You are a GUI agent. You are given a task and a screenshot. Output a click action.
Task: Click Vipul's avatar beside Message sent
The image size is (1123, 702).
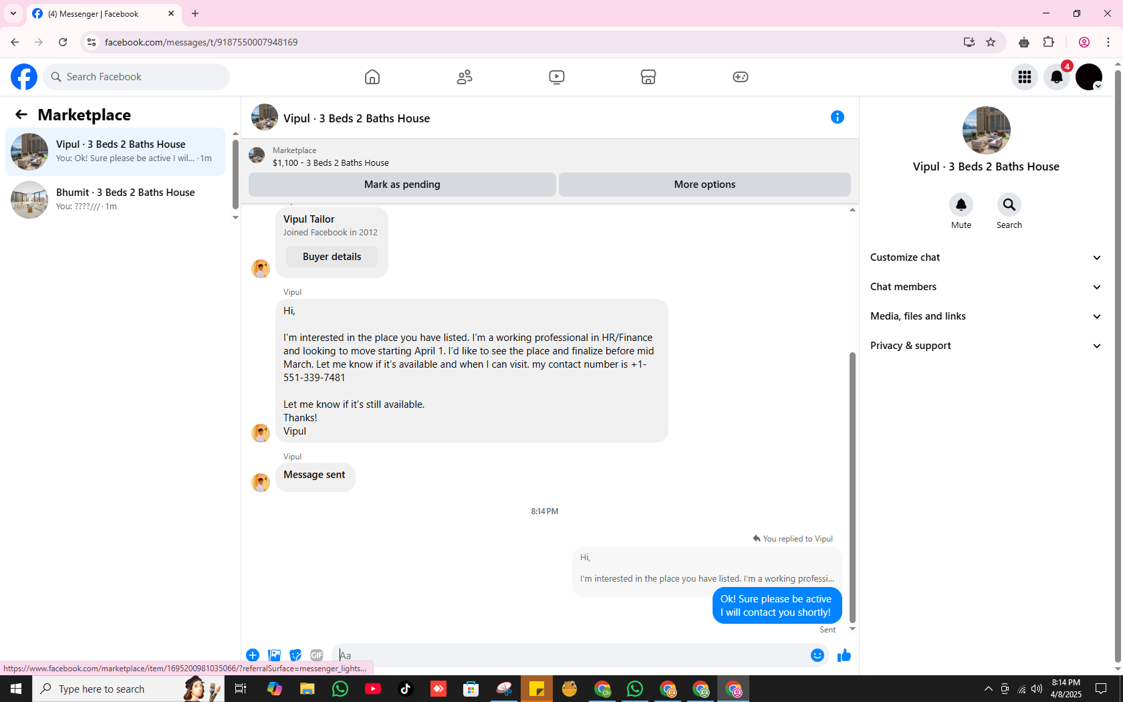point(261,482)
